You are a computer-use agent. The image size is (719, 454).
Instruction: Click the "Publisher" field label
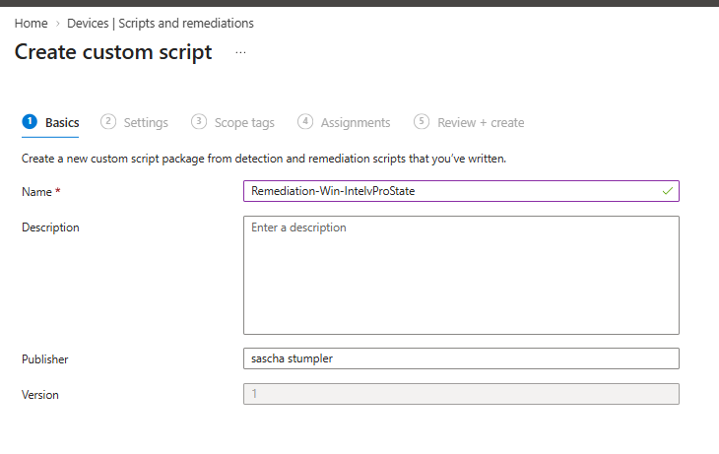[45, 359]
